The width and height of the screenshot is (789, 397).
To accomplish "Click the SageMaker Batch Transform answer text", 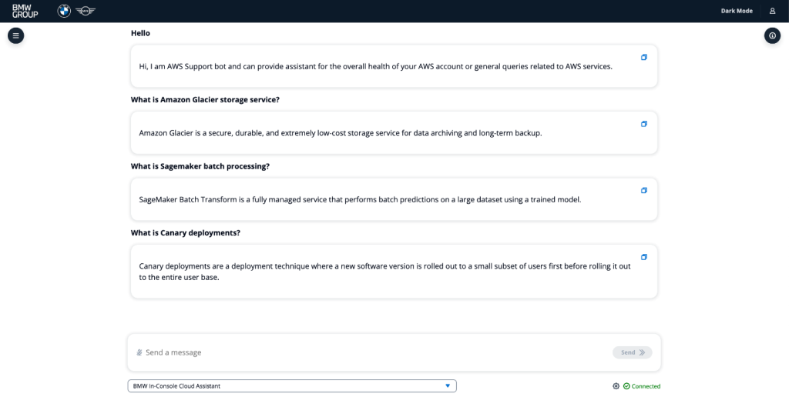I will (361, 199).
